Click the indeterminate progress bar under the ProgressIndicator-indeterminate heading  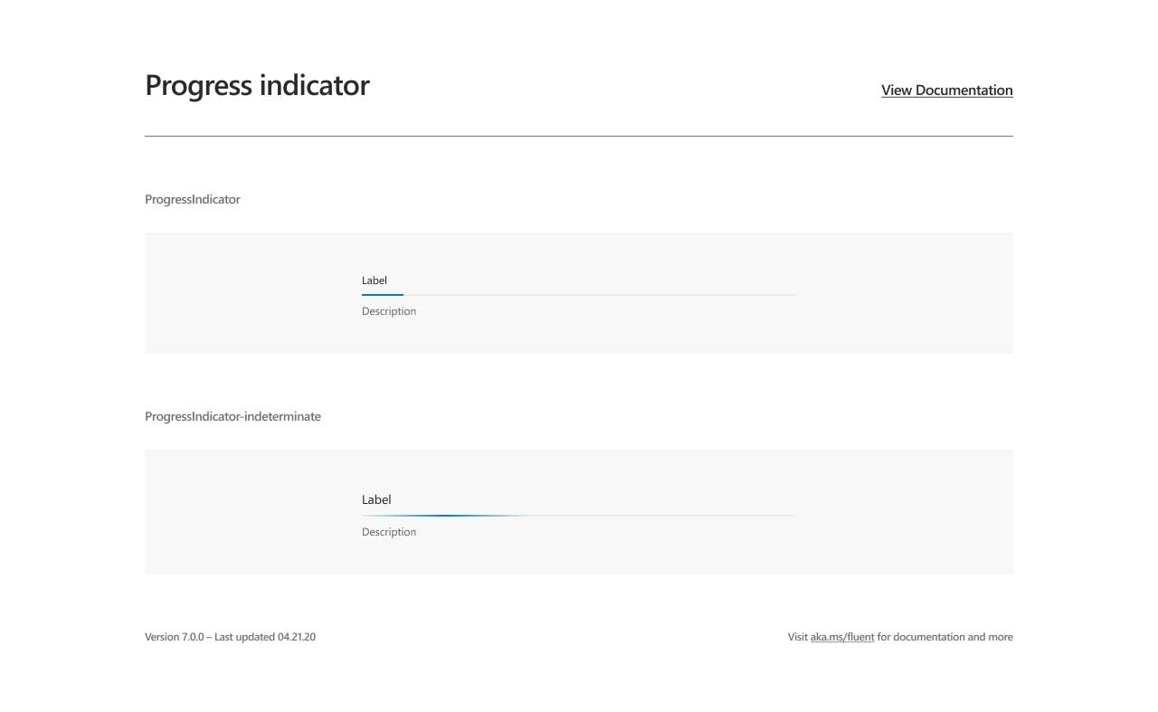(x=579, y=516)
